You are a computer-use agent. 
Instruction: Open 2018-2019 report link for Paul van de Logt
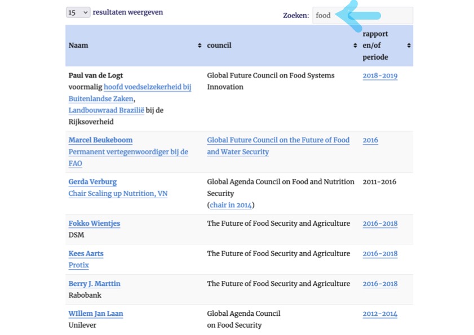[380, 75]
